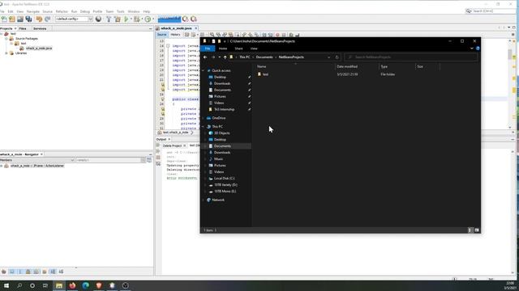The image size is (519, 291).
Task: Switch Explorer to large icons view
Action: (477, 230)
